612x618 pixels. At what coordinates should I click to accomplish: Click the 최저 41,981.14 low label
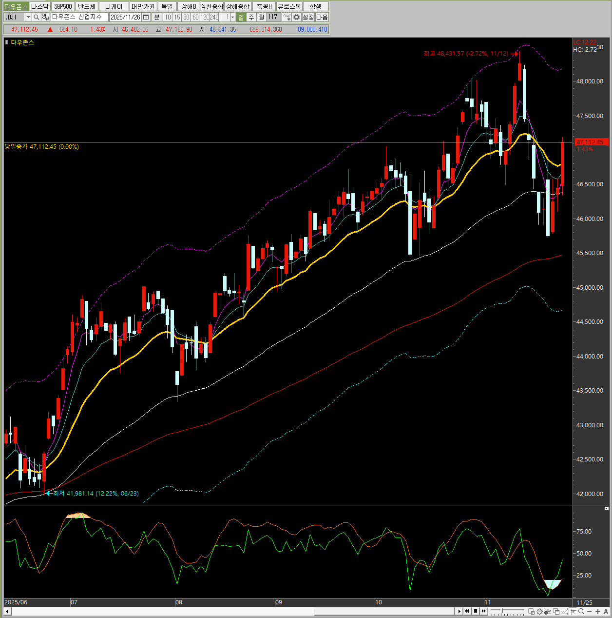click(x=96, y=494)
